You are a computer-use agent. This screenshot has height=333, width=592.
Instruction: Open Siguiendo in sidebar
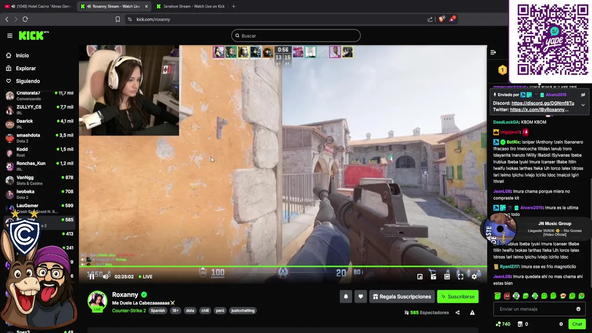28,81
